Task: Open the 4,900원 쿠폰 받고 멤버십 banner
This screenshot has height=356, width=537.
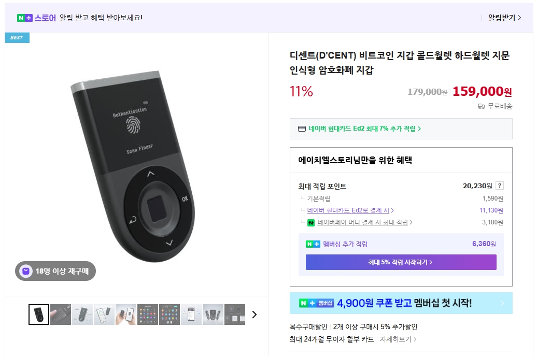Action: 401,303
